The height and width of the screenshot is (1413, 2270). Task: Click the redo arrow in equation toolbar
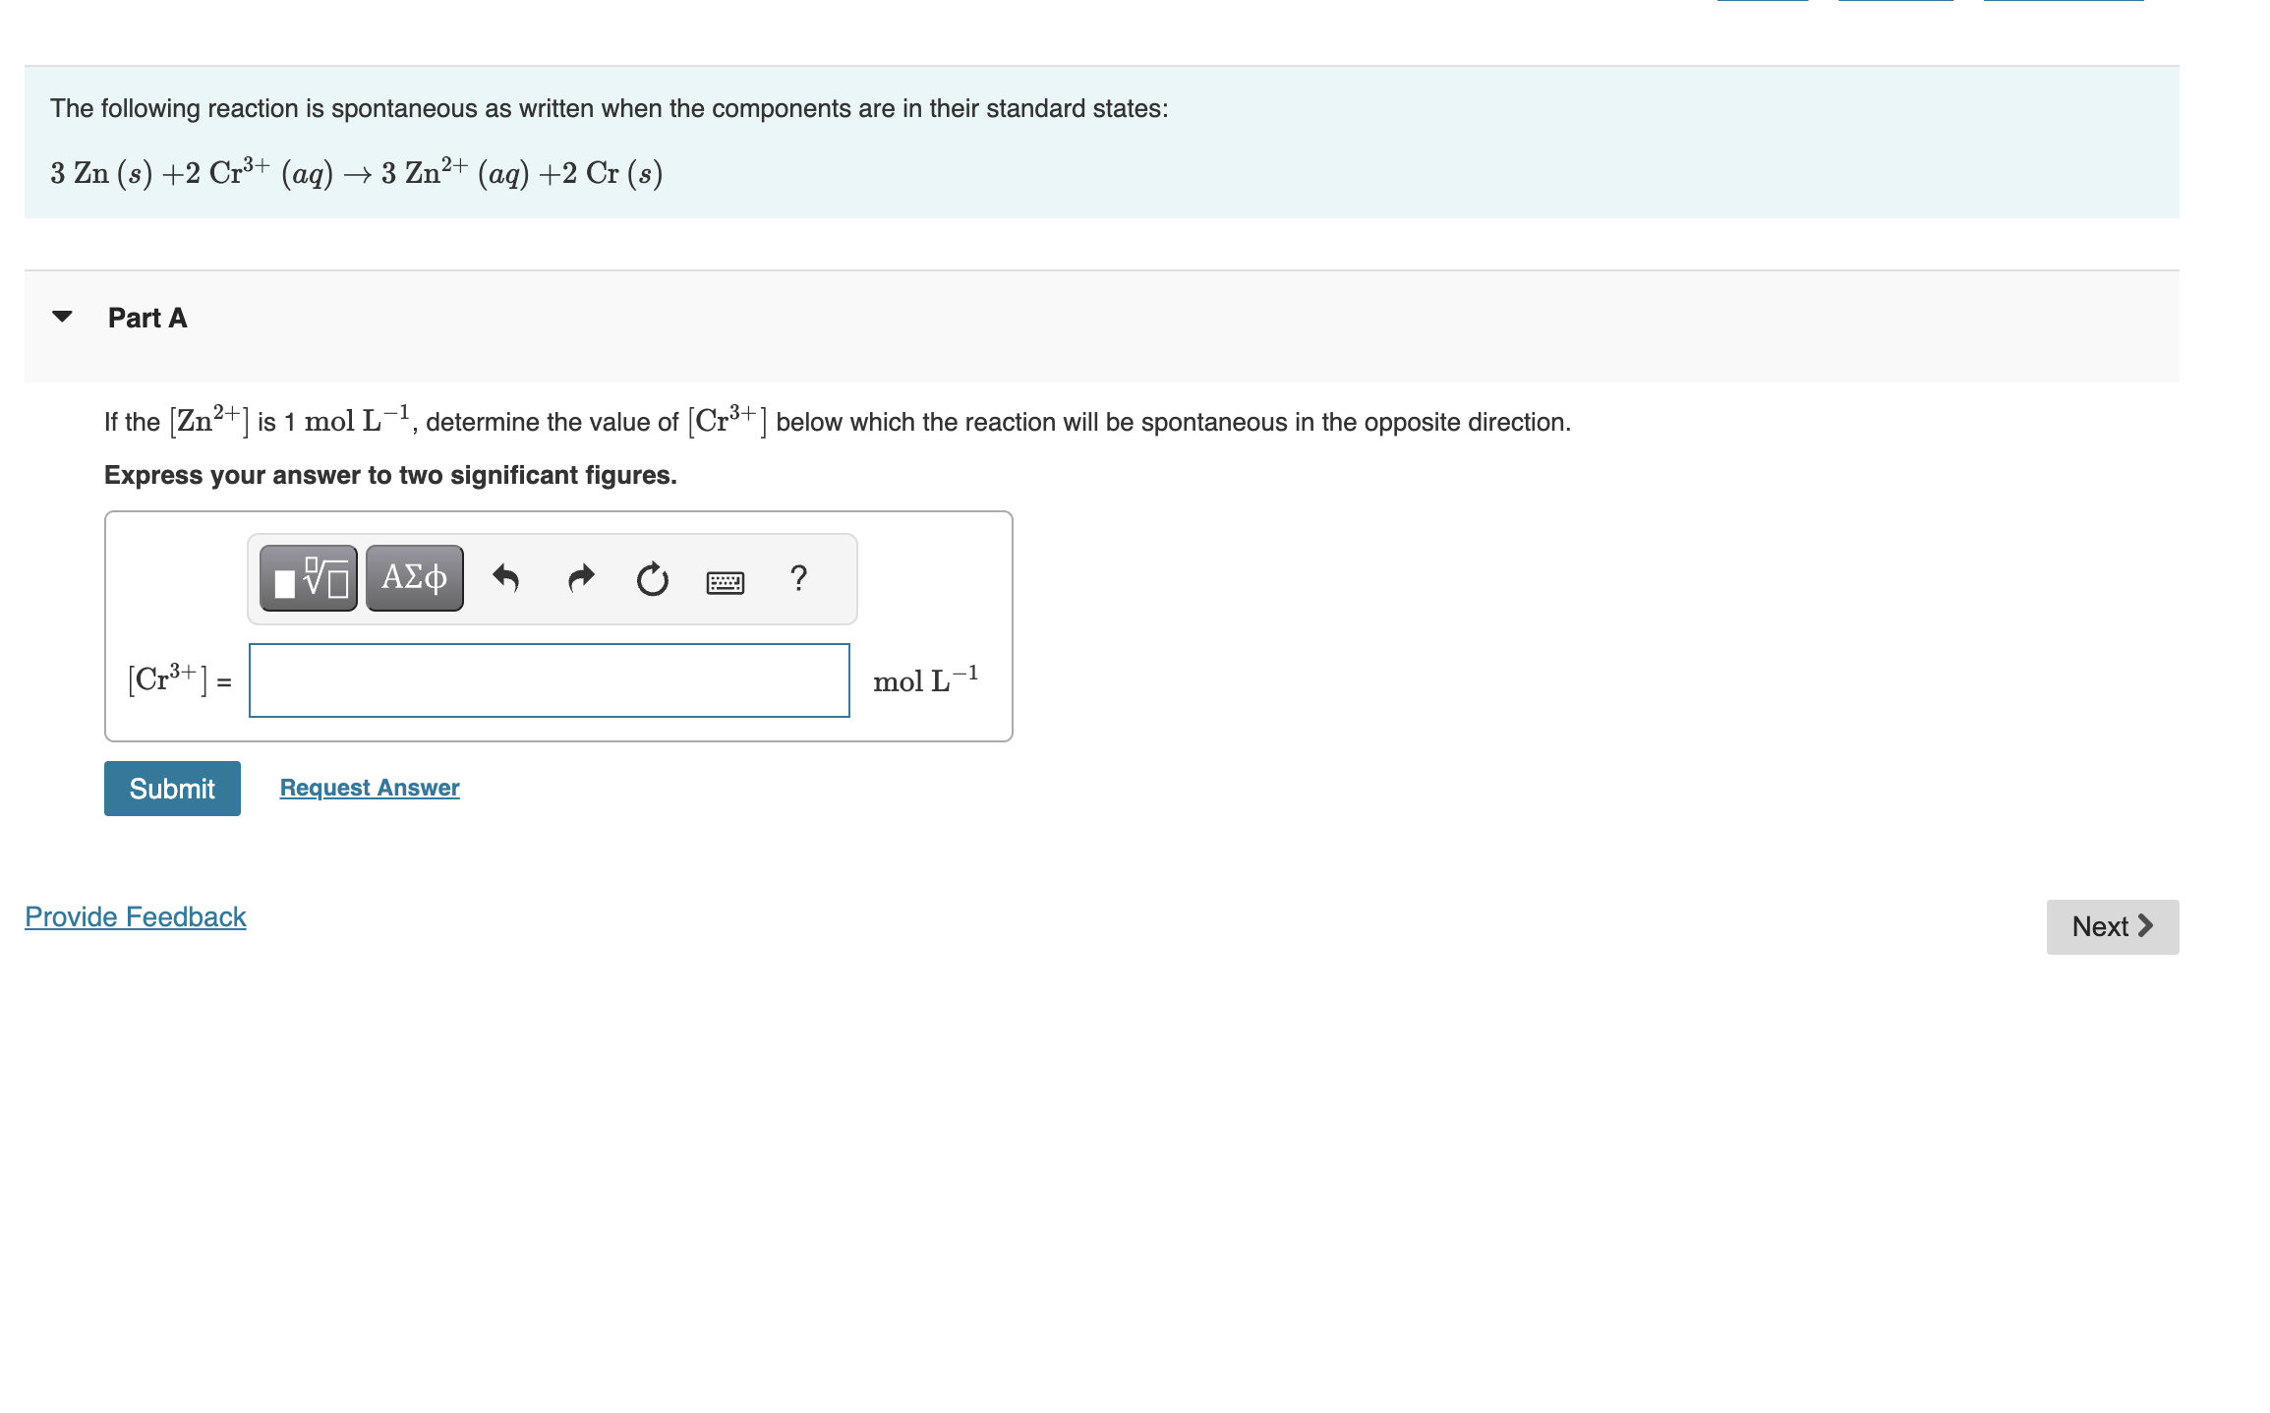click(580, 578)
